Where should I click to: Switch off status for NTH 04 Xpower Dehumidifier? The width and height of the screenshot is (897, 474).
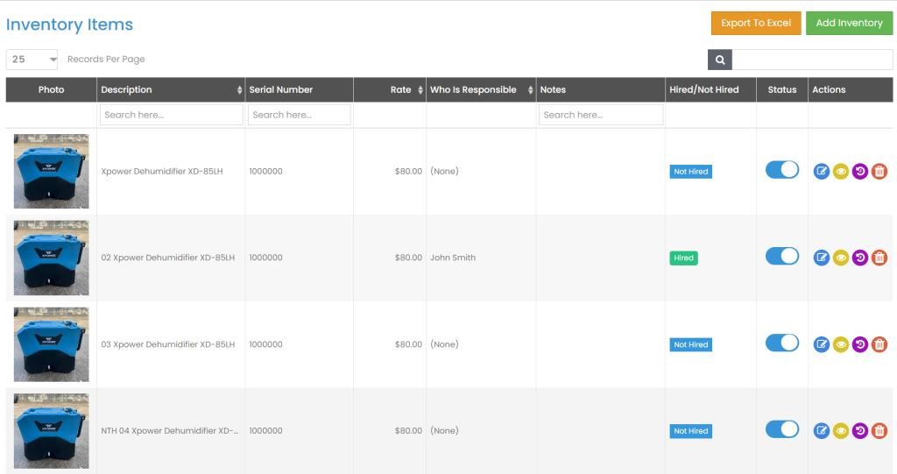pyautogui.click(x=781, y=429)
